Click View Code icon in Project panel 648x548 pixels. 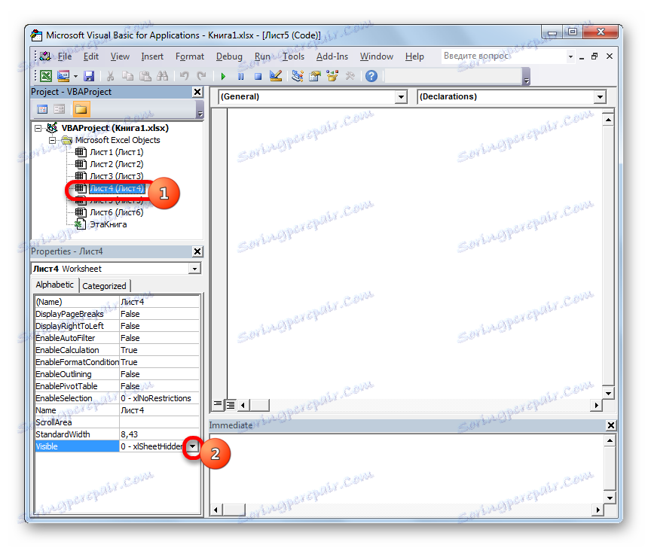point(42,109)
